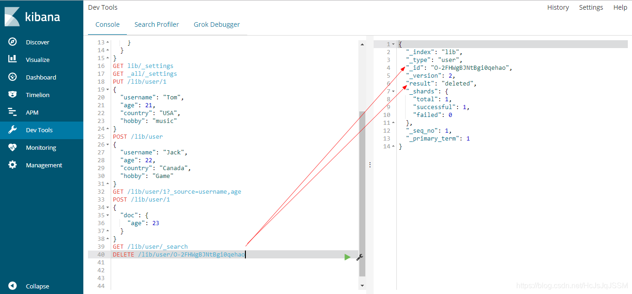This screenshot has width=632, height=294.
Task: Click the GET _source=username,age request line
Action: 177,192
